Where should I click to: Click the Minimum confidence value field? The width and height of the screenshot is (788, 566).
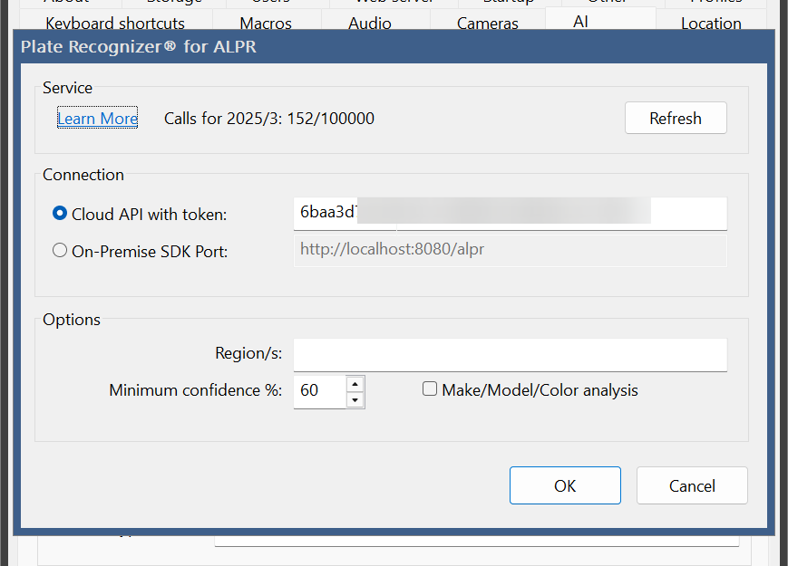pos(319,391)
